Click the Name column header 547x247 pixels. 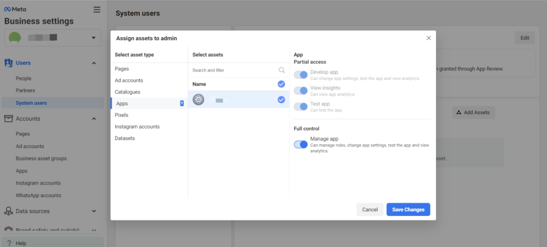pos(199,84)
